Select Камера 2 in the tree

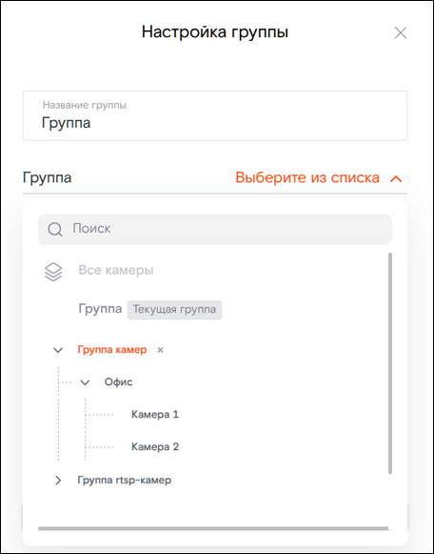[155, 446]
